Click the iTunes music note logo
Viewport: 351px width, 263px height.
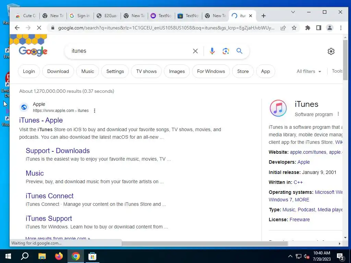pyautogui.click(x=278, y=108)
